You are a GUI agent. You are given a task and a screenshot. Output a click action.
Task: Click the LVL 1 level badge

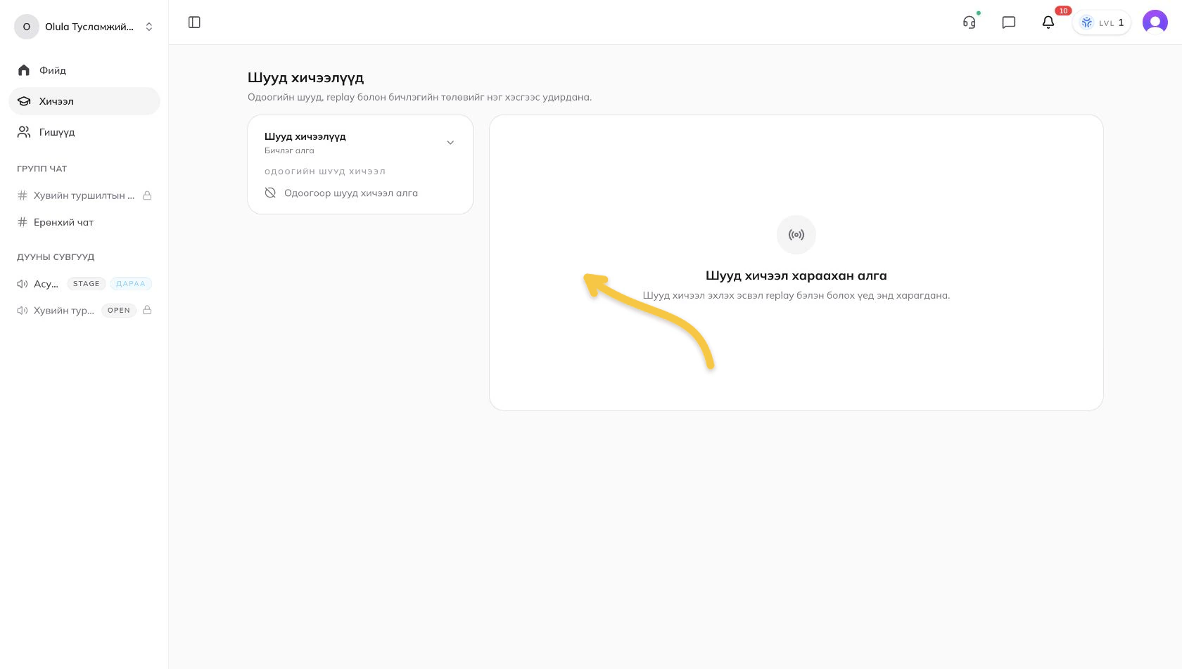click(1102, 22)
